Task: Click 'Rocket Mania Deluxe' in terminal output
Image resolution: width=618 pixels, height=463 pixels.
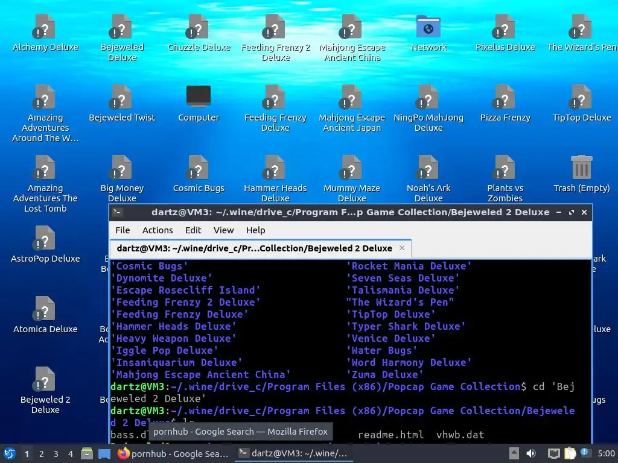Action: [409, 266]
